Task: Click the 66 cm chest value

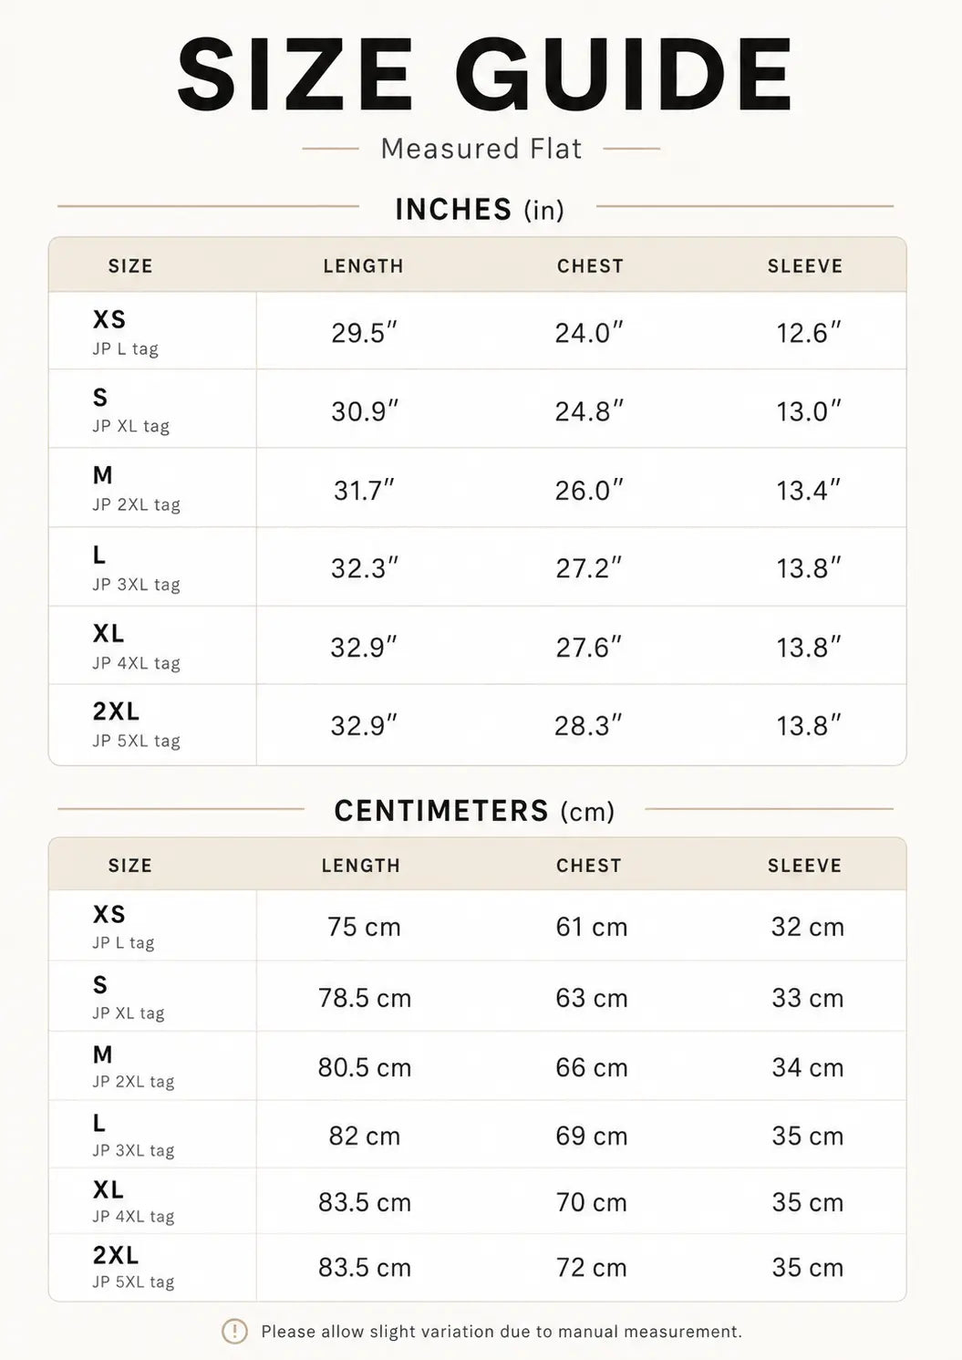Action: pyautogui.click(x=592, y=1067)
